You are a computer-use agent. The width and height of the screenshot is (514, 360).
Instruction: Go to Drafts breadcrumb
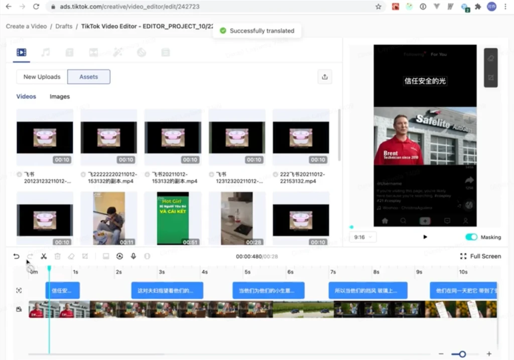(x=64, y=26)
